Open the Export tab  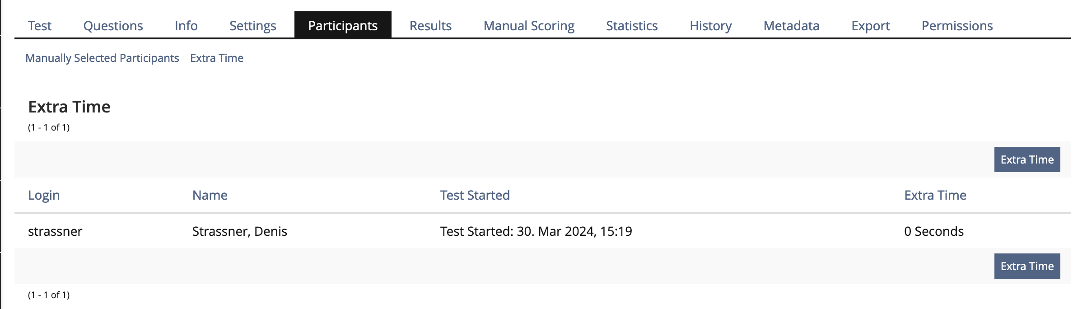870,26
